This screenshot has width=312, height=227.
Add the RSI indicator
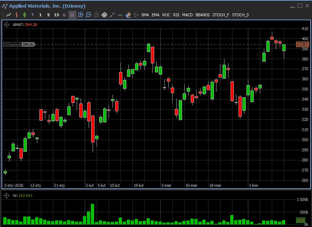176,15
